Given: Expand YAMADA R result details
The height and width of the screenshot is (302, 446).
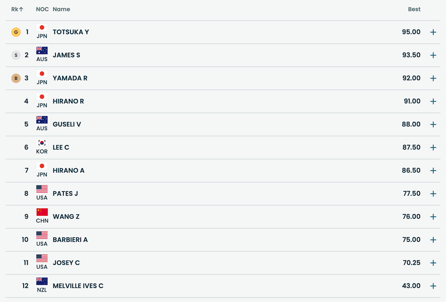Looking at the screenshot, I should coord(433,78).
